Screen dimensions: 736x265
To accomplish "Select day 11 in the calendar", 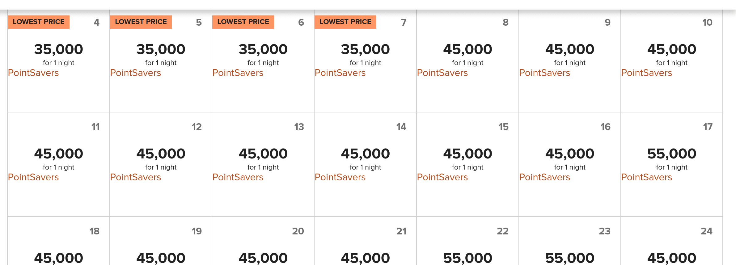I will [59, 164].
